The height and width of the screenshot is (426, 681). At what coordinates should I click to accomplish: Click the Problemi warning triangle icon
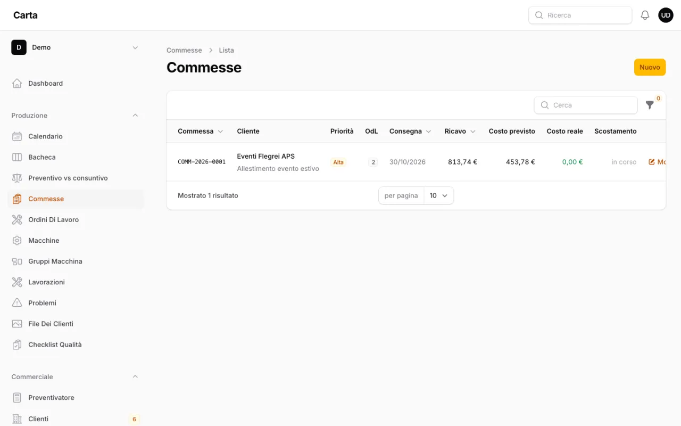click(x=17, y=303)
